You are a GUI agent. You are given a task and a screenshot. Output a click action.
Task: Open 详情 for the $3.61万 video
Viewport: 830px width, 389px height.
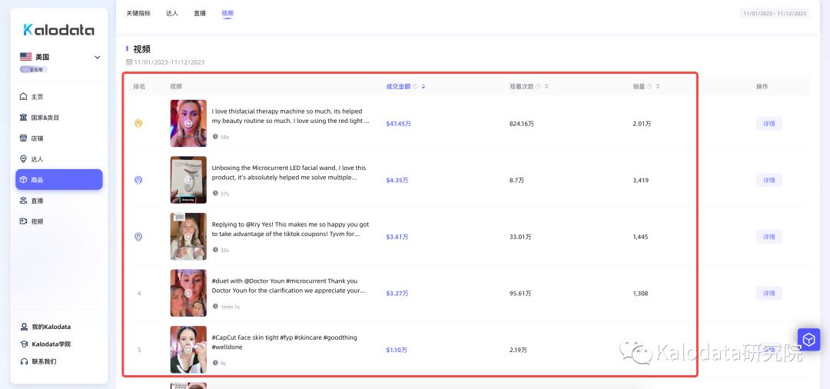coord(769,237)
